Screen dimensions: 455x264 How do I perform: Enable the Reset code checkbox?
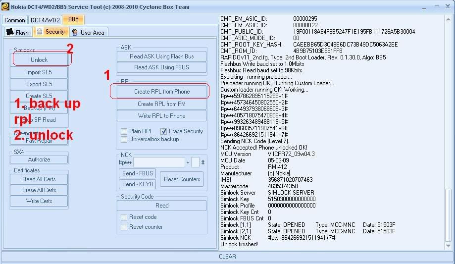124,217
